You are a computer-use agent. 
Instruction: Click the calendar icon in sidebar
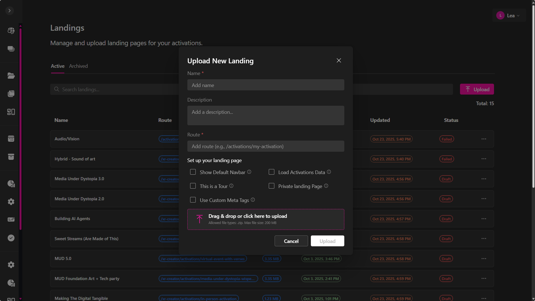coord(11,139)
